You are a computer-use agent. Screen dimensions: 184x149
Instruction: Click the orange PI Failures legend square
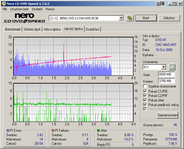tap(53, 130)
